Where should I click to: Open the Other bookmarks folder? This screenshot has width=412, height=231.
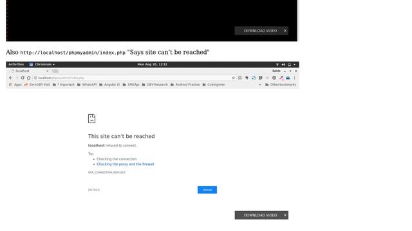click(281, 85)
